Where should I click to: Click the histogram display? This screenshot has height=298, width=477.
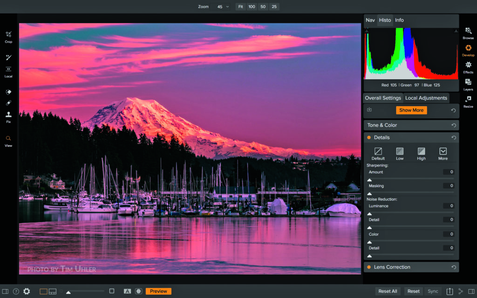tap(411, 54)
